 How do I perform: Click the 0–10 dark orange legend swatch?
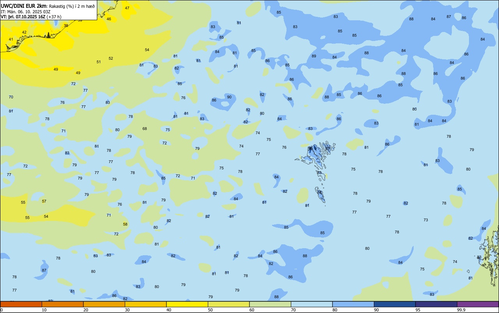pos(21,304)
